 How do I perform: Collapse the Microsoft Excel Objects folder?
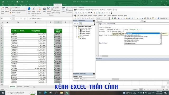76,28
